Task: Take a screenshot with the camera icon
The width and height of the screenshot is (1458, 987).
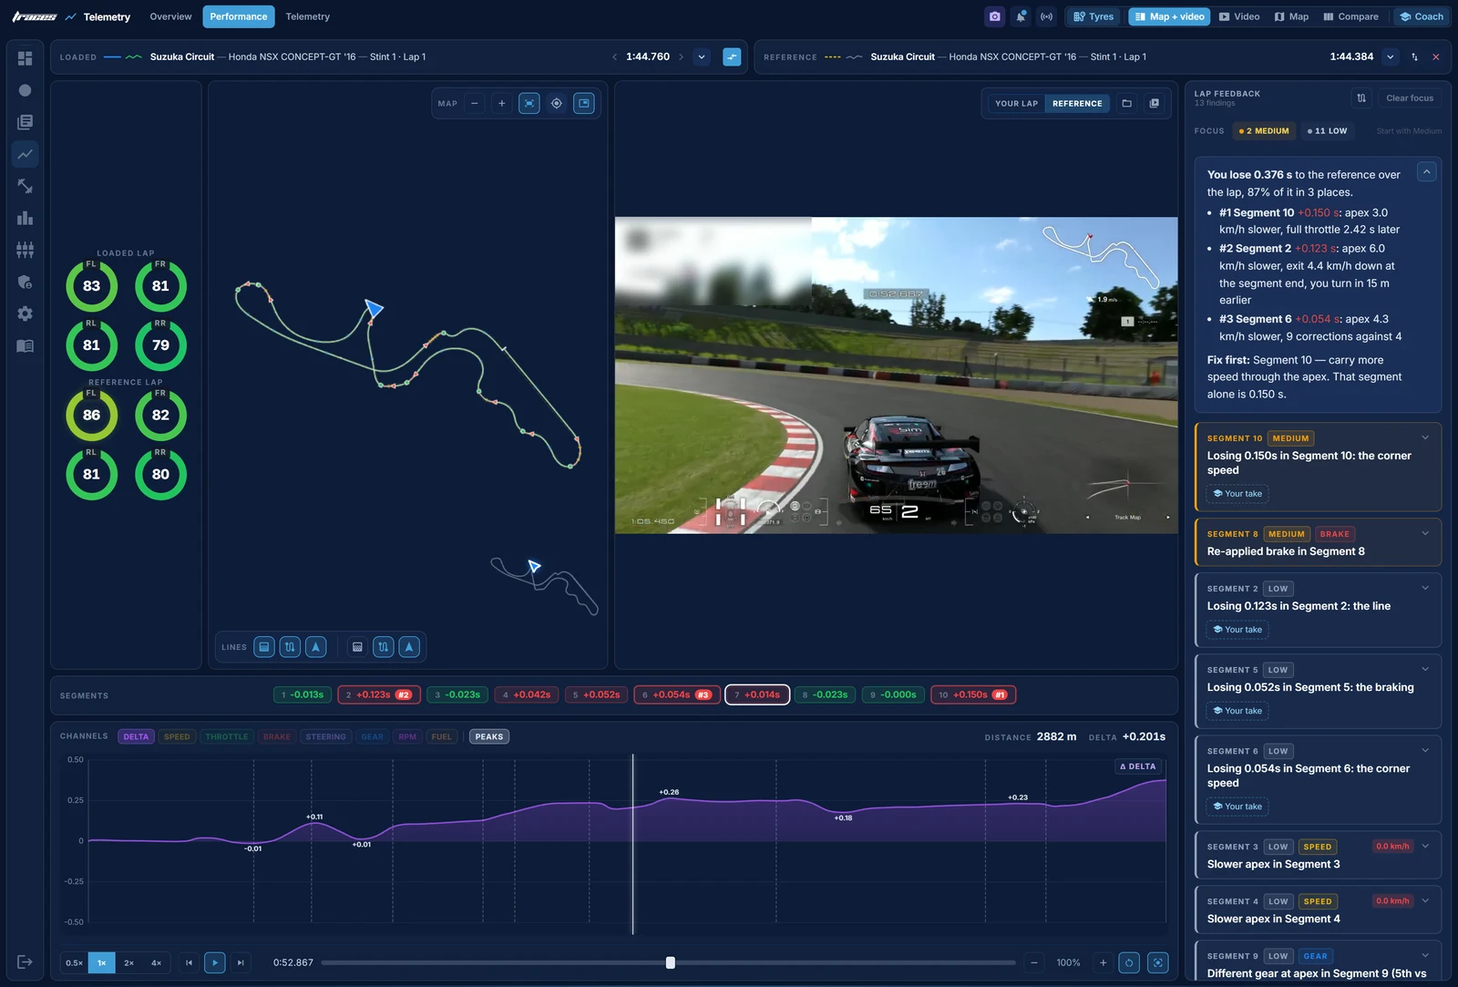Action: (994, 16)
